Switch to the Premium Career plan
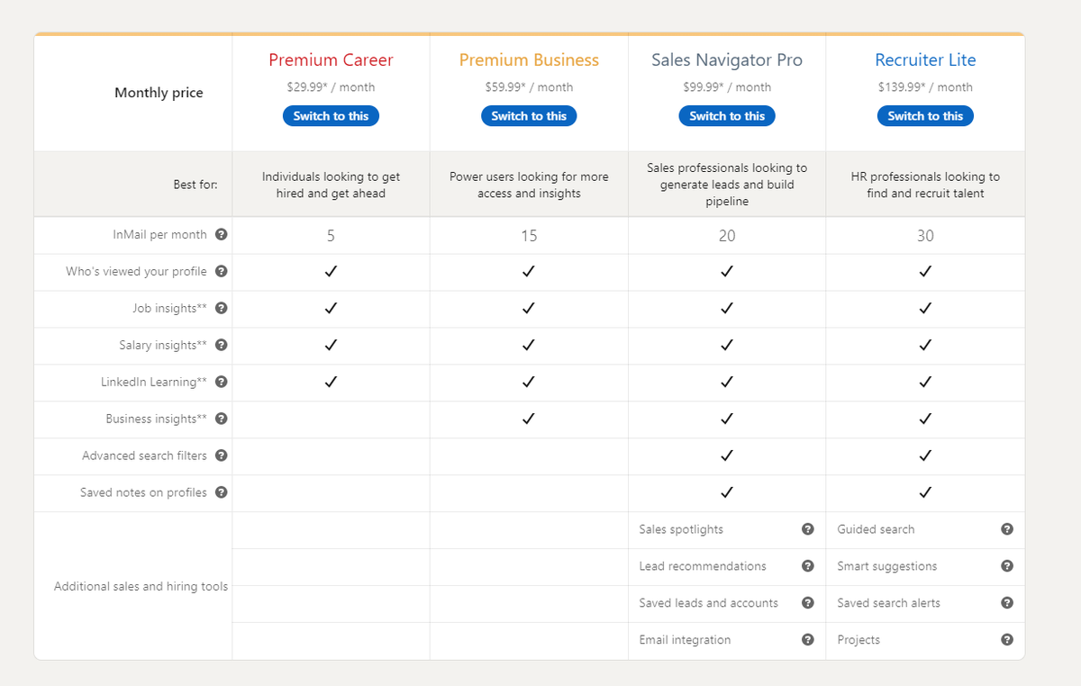Image resolution: width=1081 pixels, height=686 pixels. tap(331, 116)
